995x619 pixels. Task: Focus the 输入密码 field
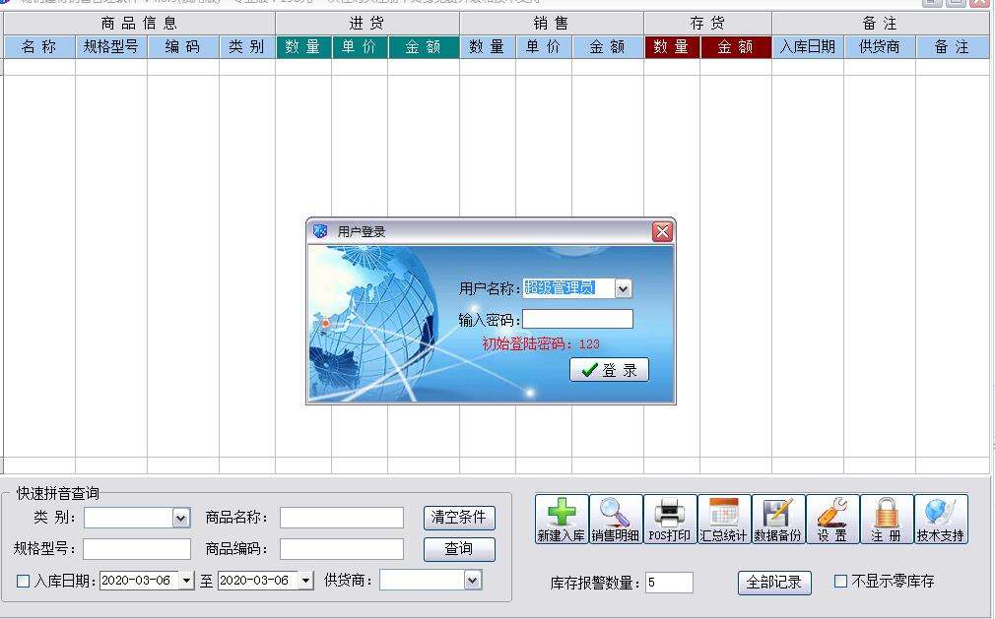[577, 319]
